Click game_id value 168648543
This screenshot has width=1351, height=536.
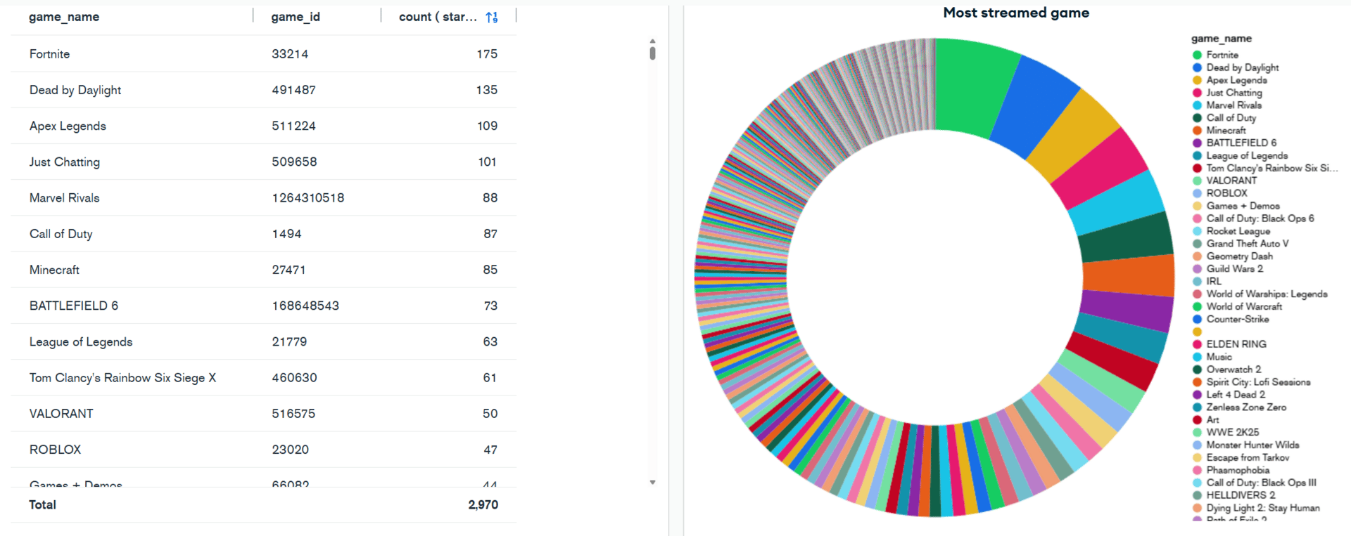pyautogui.click(x=305, y=306)
